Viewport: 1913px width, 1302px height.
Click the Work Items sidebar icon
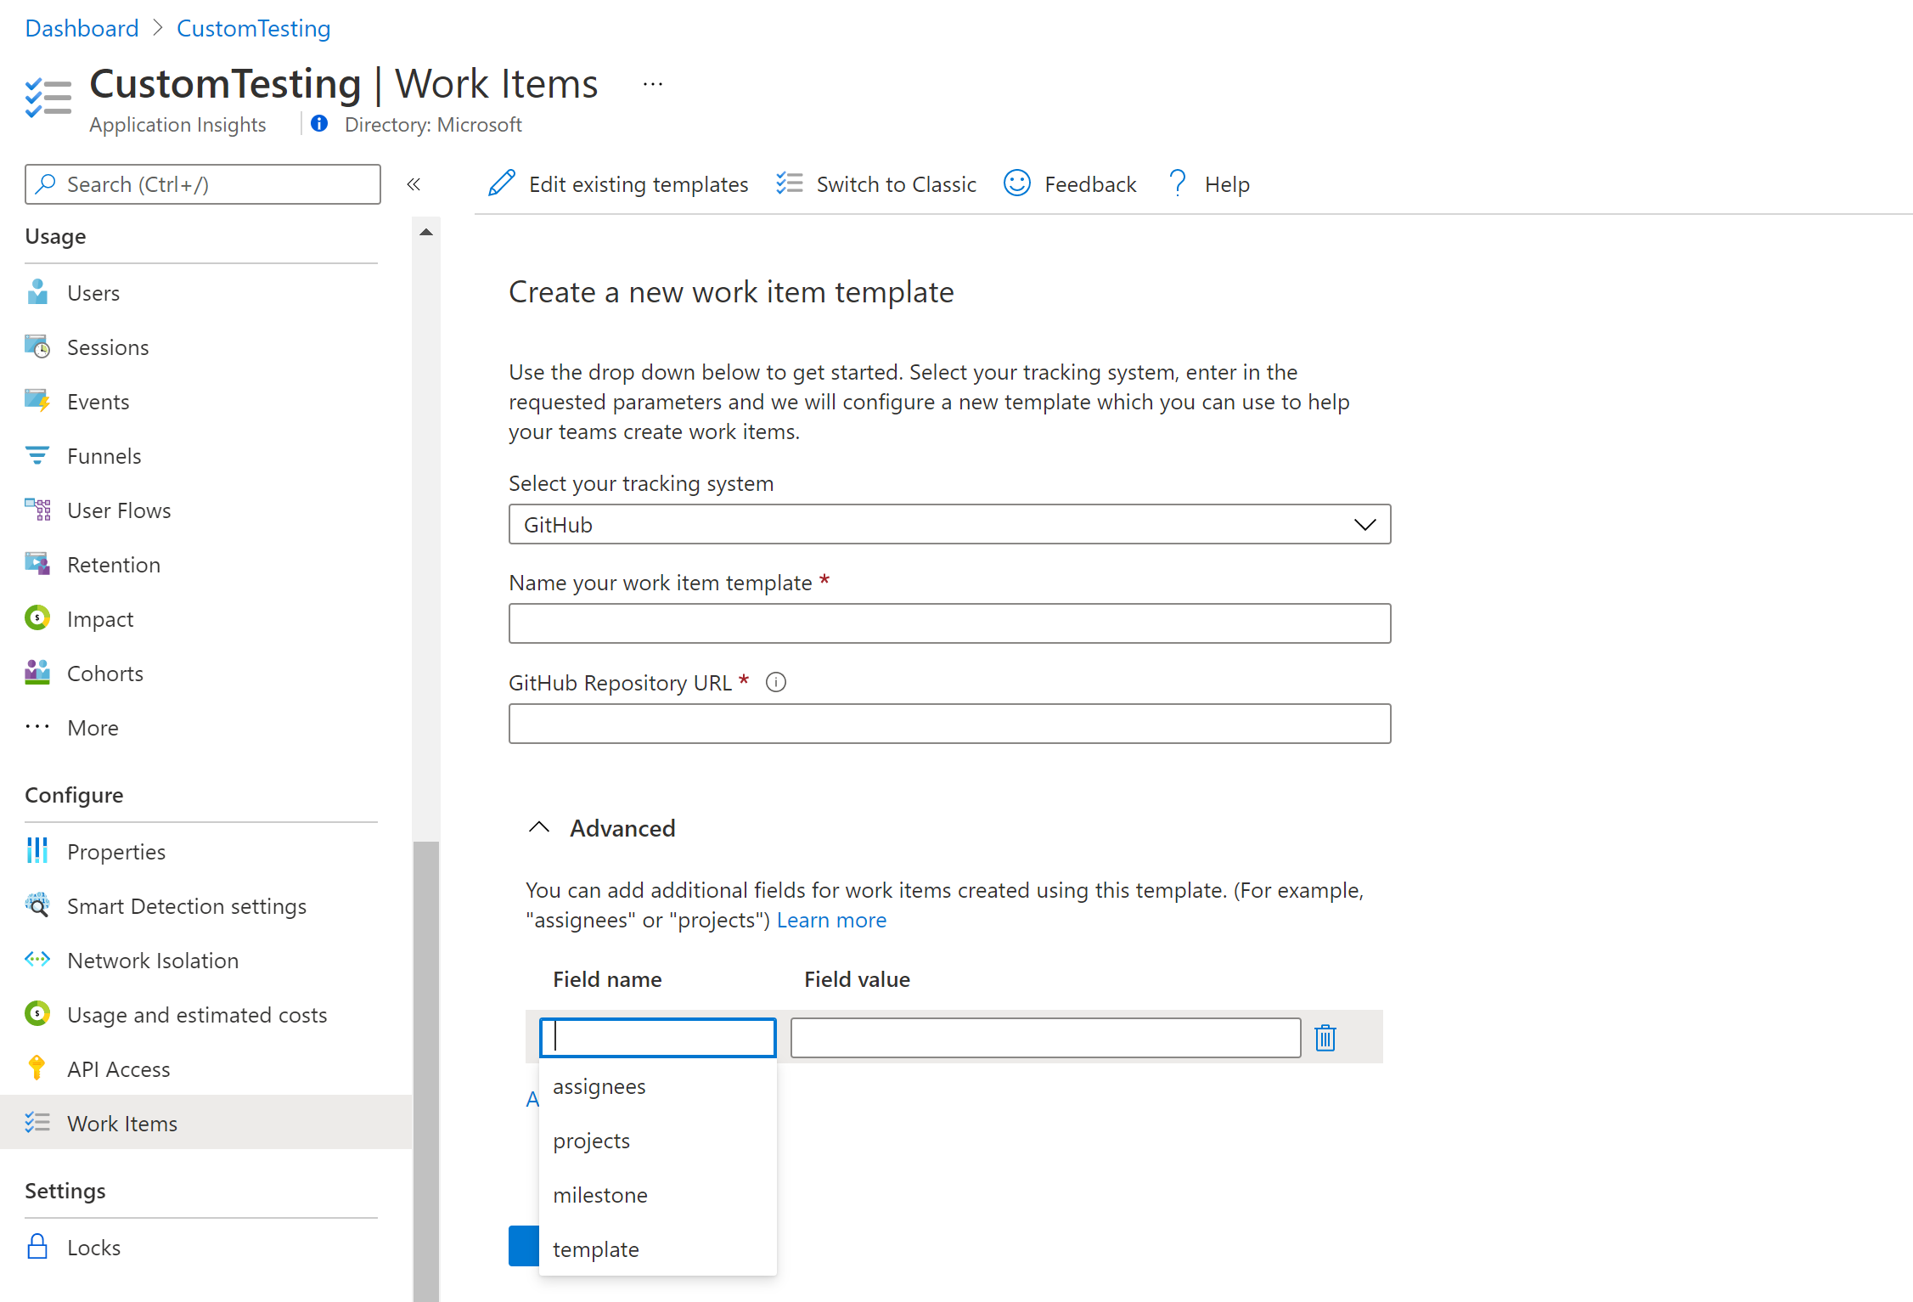coord(37,1124)
